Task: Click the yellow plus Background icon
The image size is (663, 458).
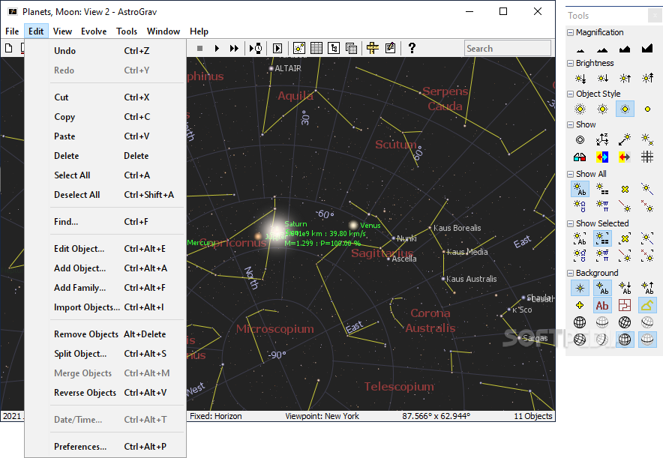Action: point(580,305)
